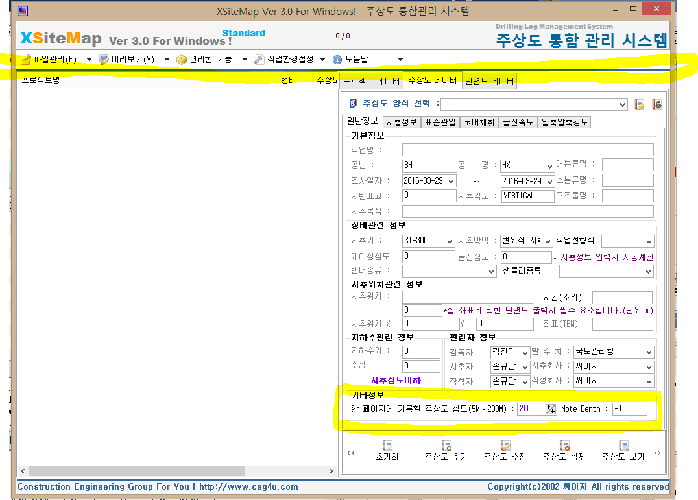Viewport: 698px width, 500px height.
Task: Expand the arrow next to 도움말
Action: (x=400, y=60)
